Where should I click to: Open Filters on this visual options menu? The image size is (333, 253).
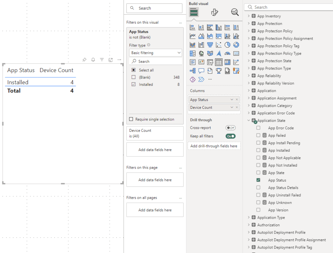pos(180,23)
